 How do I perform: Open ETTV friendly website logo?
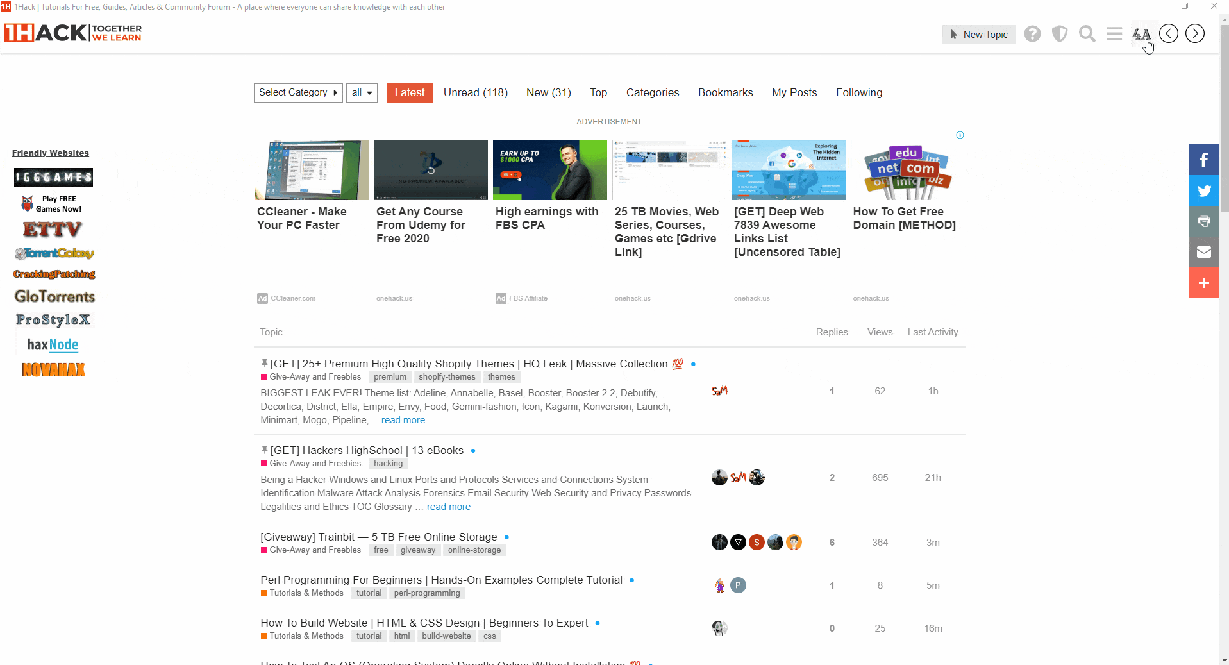pos(53,229)
